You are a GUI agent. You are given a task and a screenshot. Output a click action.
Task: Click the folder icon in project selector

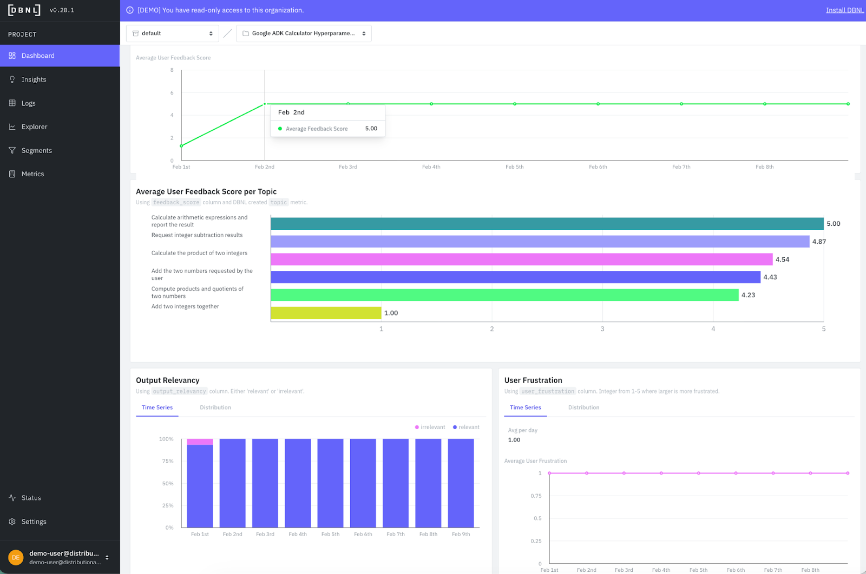click(246, 34)
